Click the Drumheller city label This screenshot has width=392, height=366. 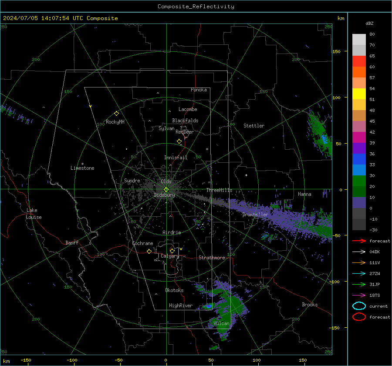pos(255,215)
